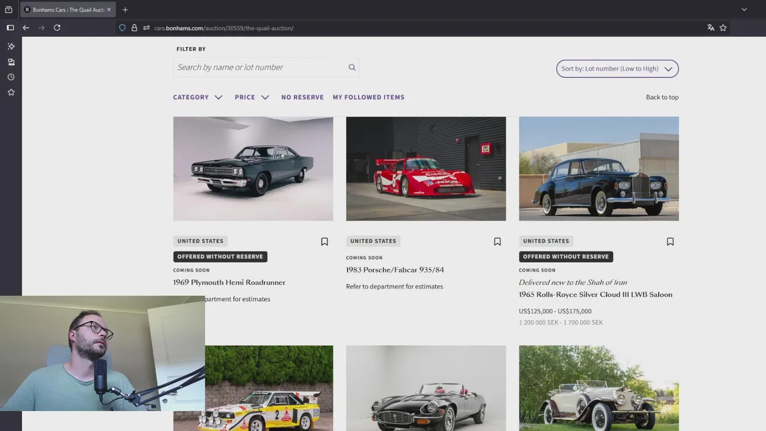Click the 1983 Porsche/Fabcar 935/84 title
Image resolution: width=766 pixels, height=431 pixels.
(395, 270)
